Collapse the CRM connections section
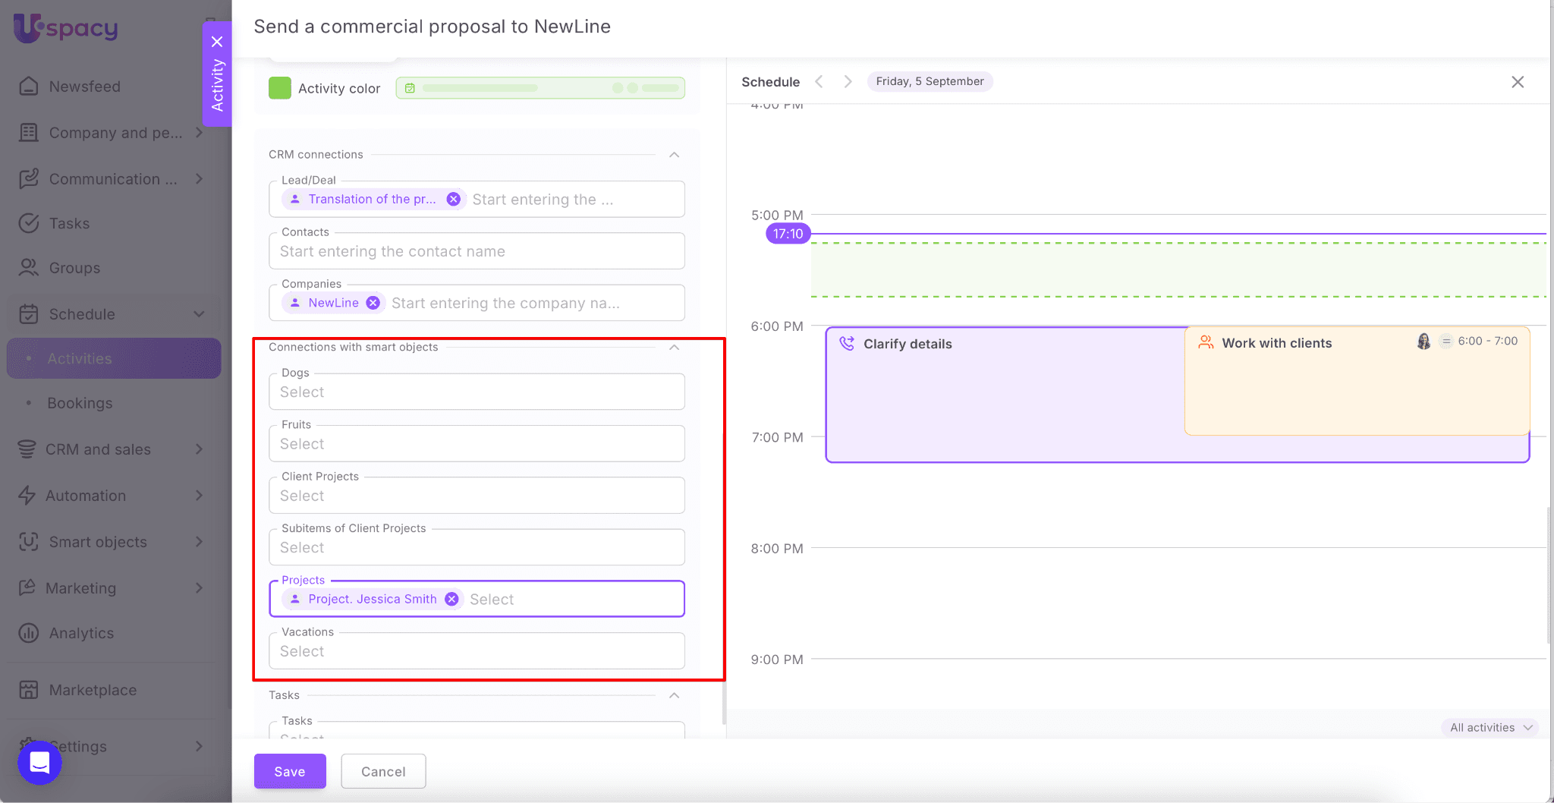The width and height of the screenshot is (1554, 803). coord(674,155)
